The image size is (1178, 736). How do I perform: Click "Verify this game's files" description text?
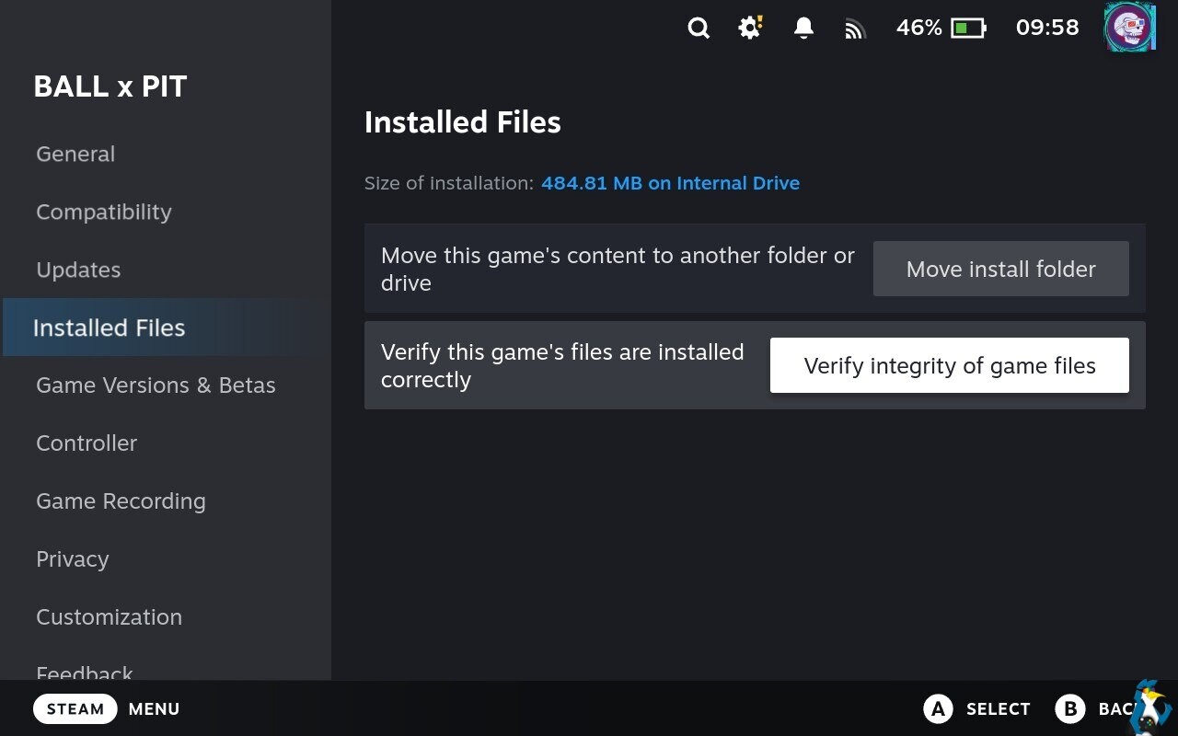click(562, 365)
